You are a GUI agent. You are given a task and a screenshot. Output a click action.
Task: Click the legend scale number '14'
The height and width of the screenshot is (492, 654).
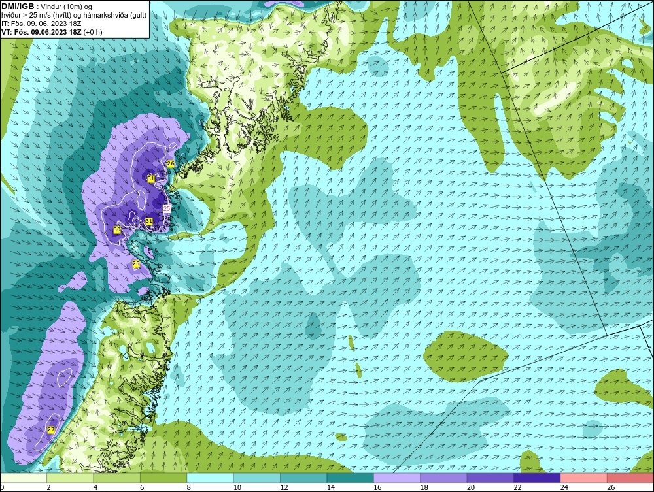pos(331,487)
